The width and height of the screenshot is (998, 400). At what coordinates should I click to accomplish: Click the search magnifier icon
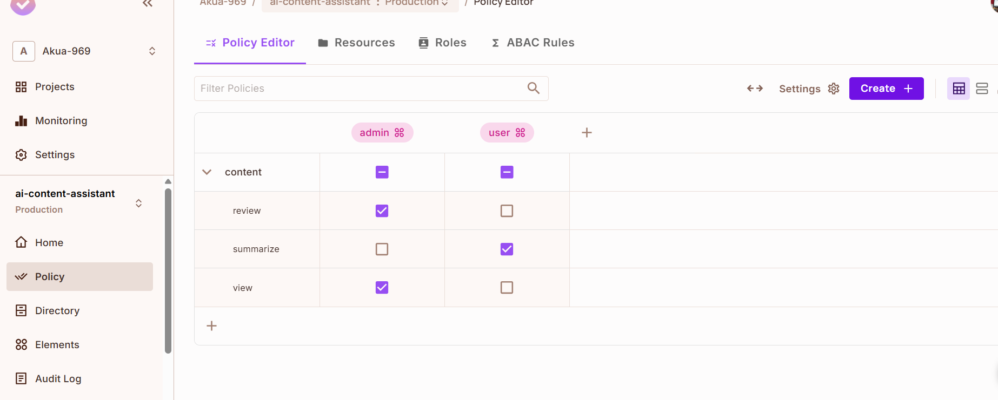[534, 88]
